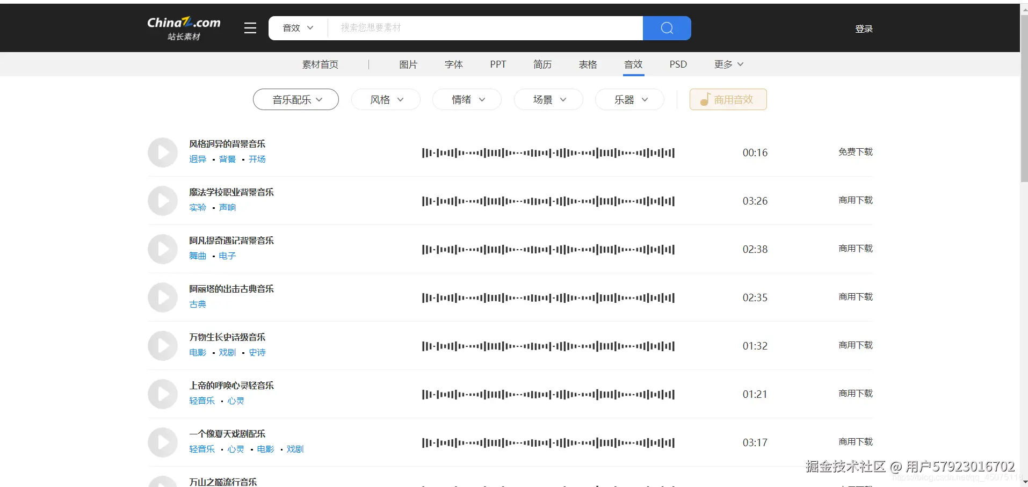Play 阿丽塔的出击古典音乐

click(x=162, y=297)
